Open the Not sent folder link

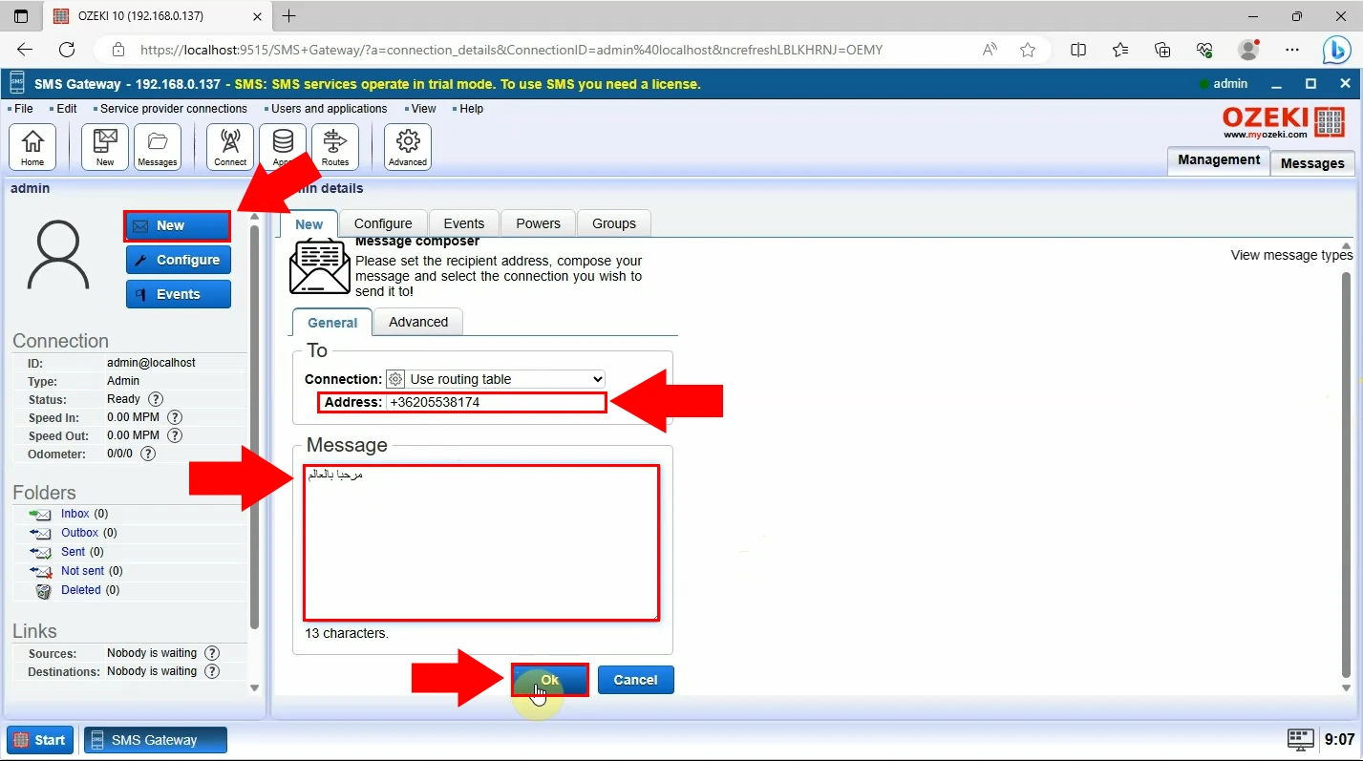pos(82,571)
